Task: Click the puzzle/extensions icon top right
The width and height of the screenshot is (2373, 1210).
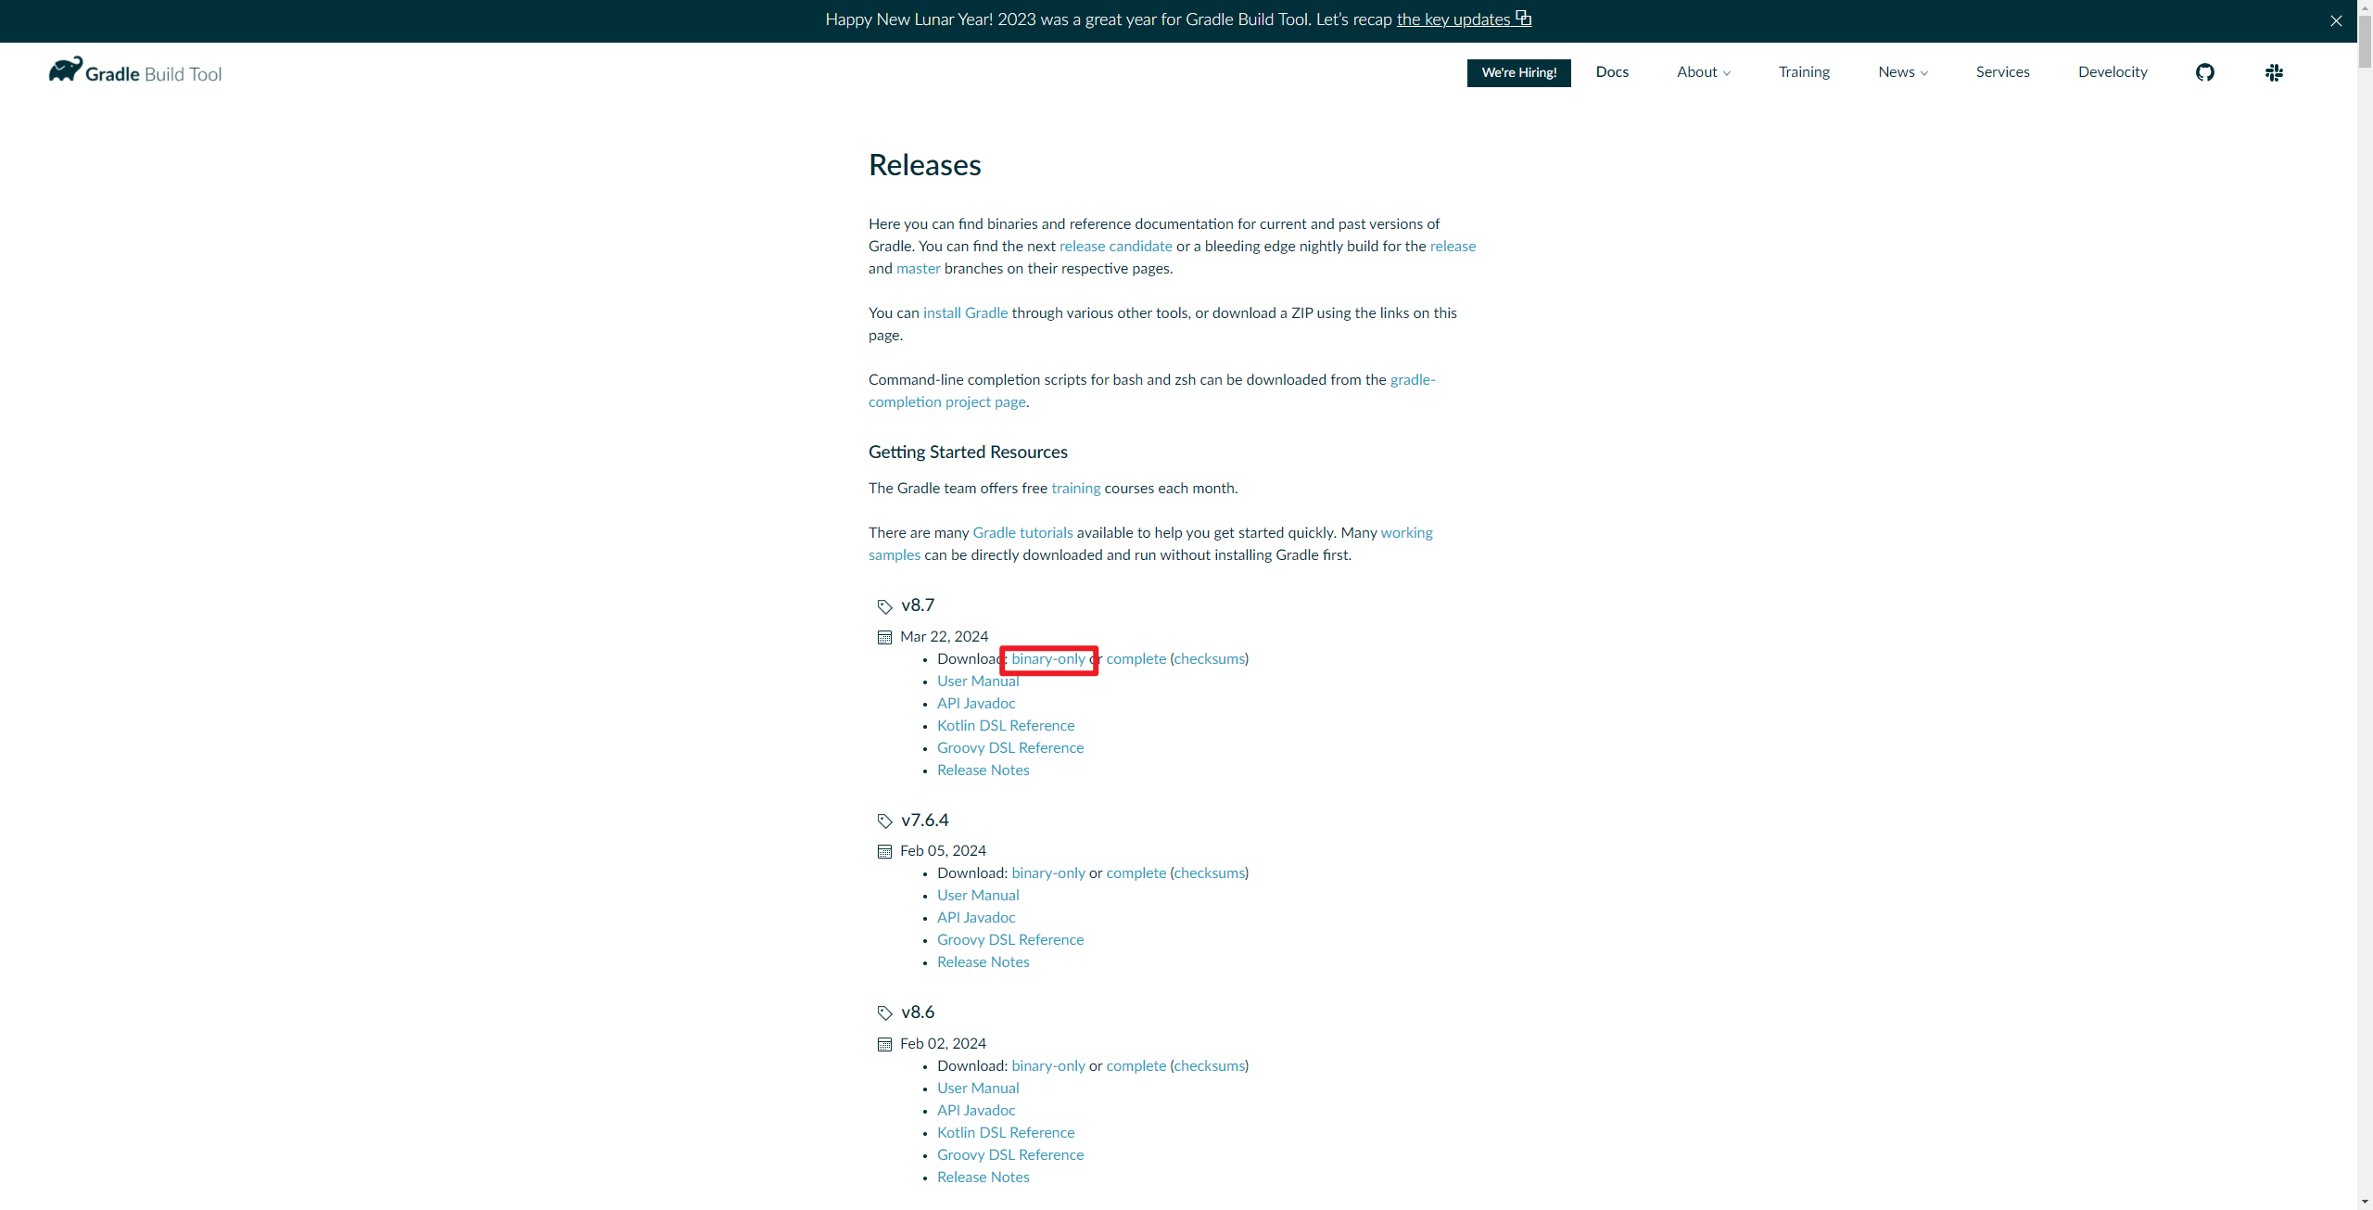Action: (2276, 72)
